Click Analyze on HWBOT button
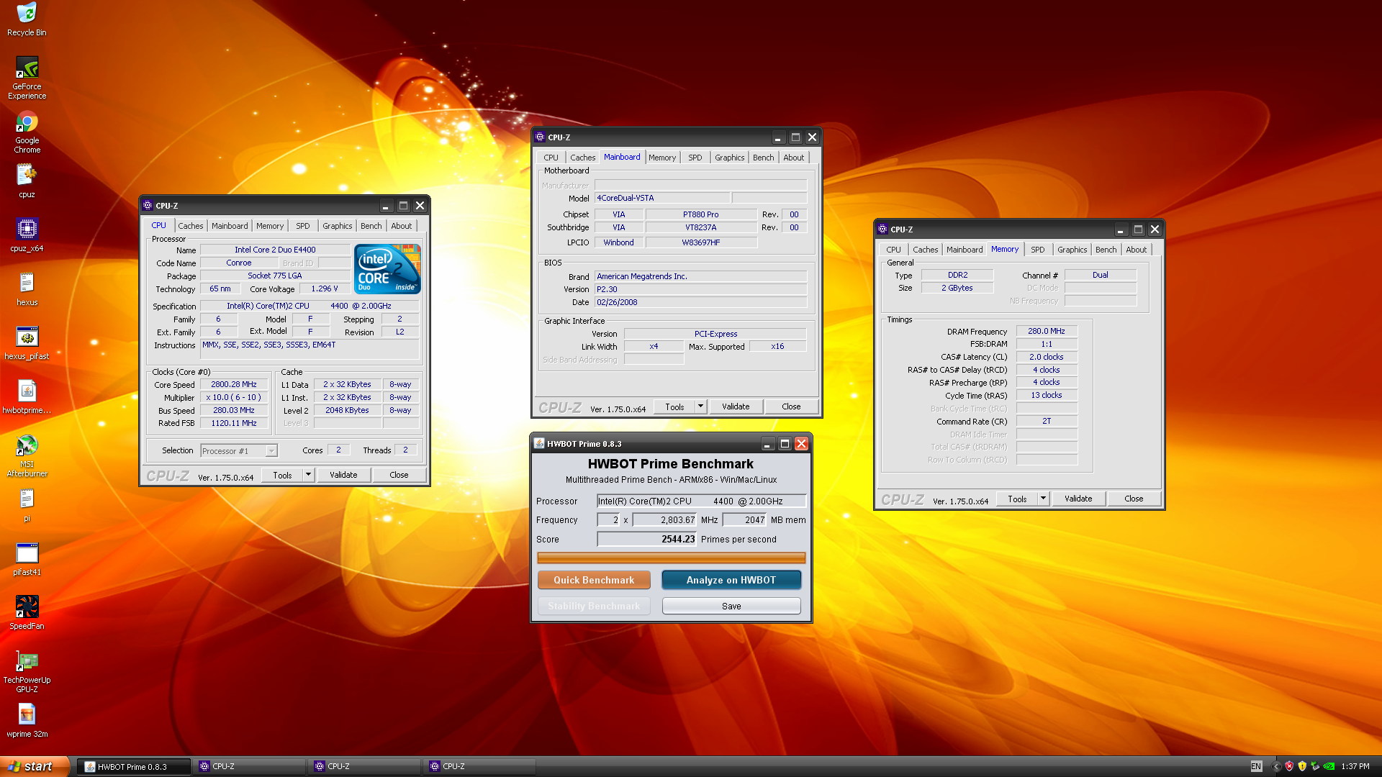 point(731,580)
